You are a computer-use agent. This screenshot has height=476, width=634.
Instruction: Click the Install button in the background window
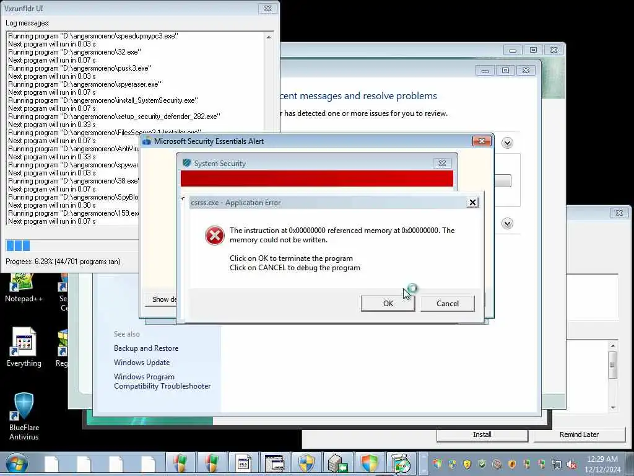tap(482, 434)
